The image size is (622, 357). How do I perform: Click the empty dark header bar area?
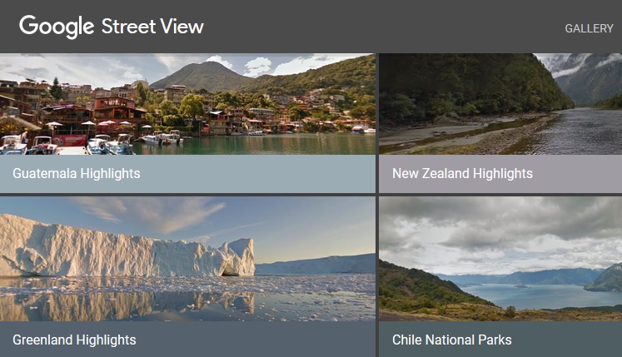[375, 27]
